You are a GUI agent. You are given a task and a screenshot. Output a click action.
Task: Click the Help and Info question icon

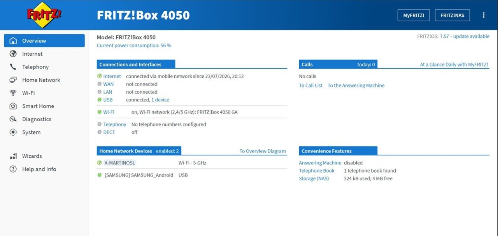tap(13, 169)
